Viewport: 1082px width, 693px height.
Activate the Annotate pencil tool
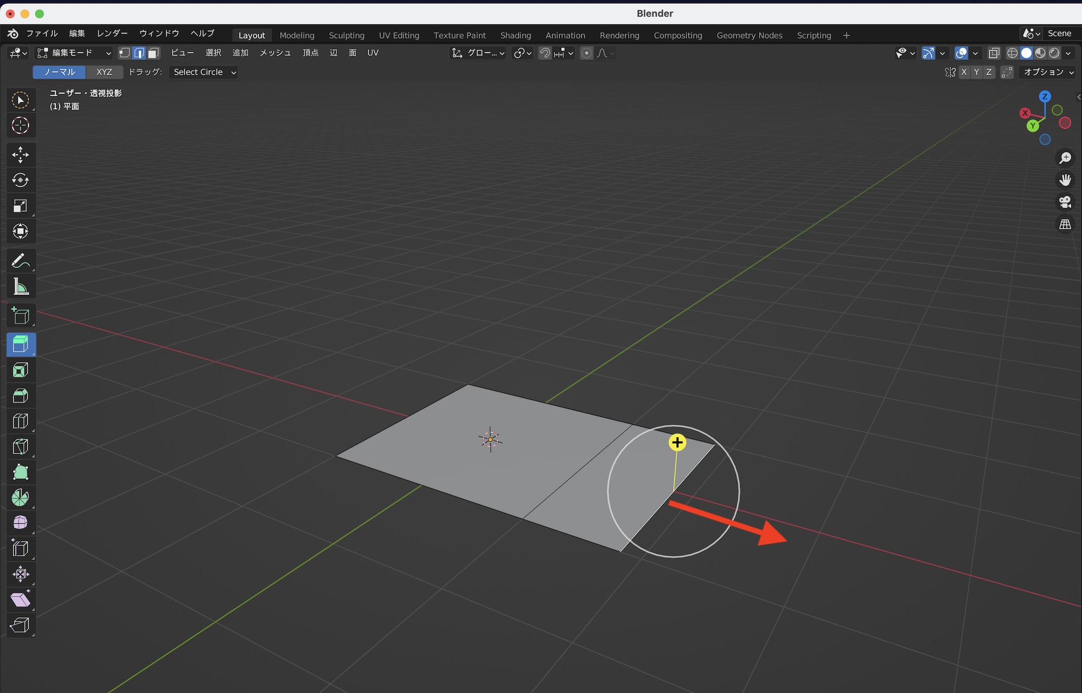point(21,261)
